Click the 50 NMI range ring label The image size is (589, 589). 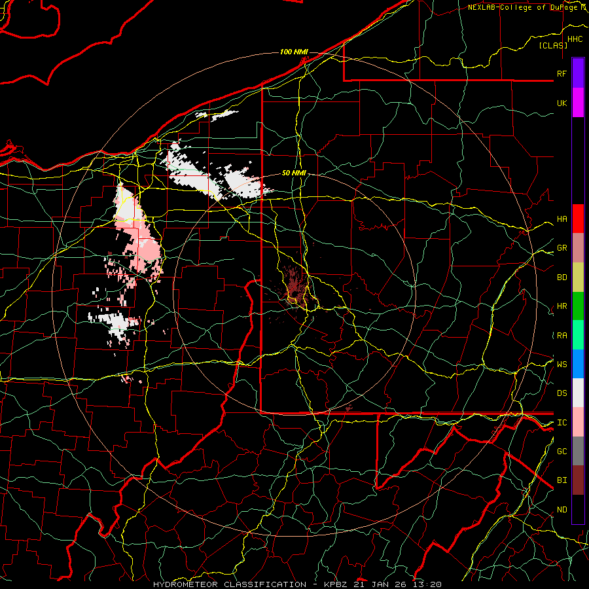[x=294, y=173]
